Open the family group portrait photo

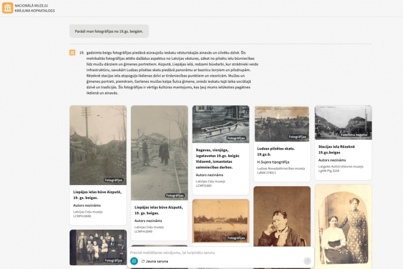[x=98, y=247]
